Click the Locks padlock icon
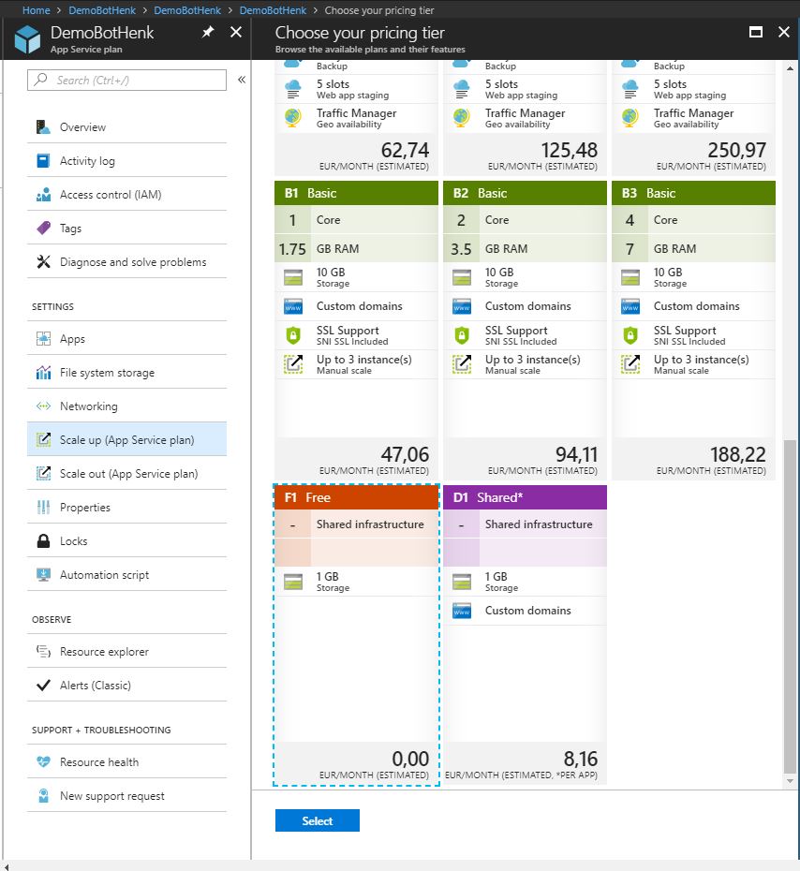 (43, 540)
